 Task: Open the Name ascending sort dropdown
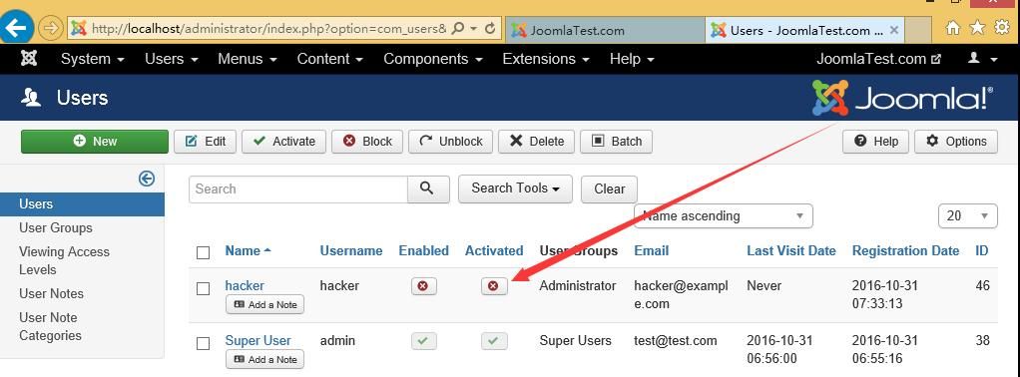[724, 215]
